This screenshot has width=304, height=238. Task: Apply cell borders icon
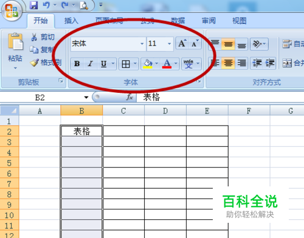[126, 64]
